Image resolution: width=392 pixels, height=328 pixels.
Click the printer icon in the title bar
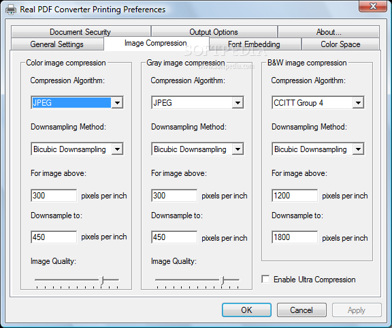point(11,10)
